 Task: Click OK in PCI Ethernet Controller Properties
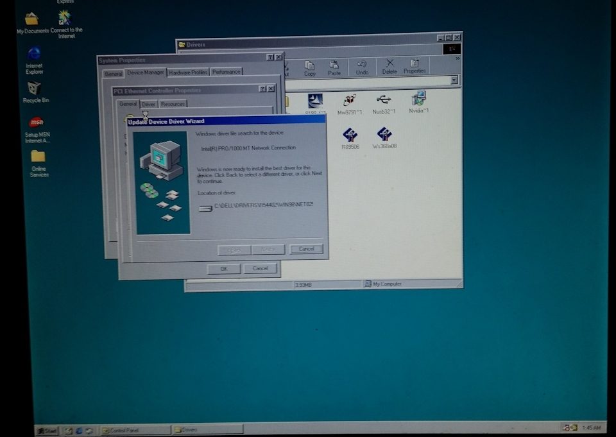223,269
